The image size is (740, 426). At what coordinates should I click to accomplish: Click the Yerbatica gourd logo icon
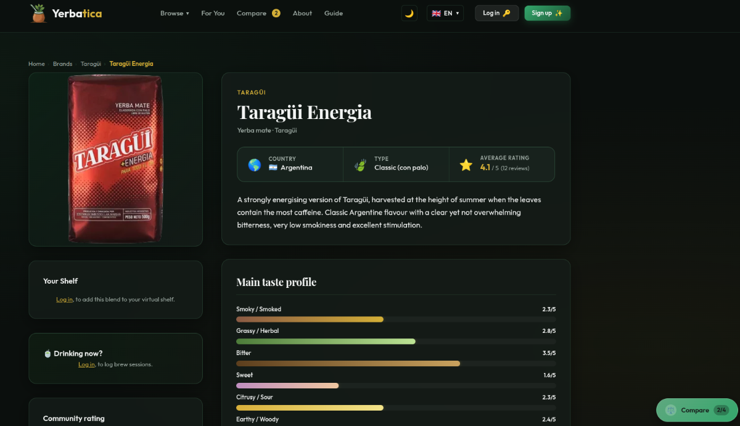[x=38, y=13]
